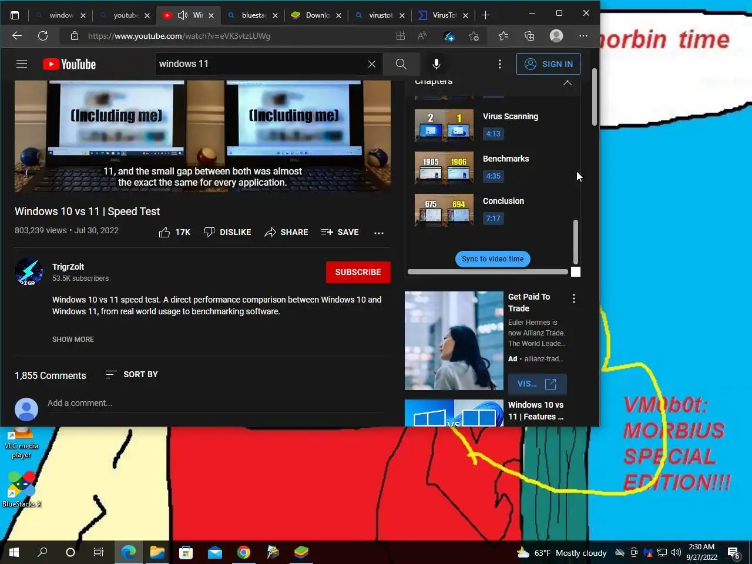Viewport: 752px width, 564px height.
Task: Open the notification center with 6 alerts
Action: 734,552
